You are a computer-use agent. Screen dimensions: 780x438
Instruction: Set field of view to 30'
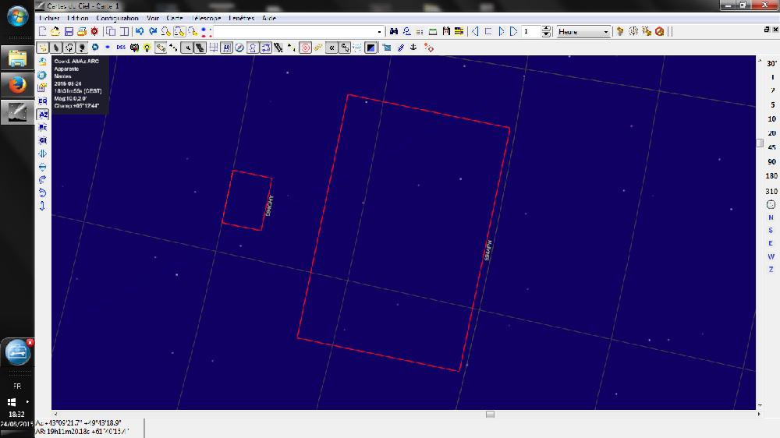(771, 64)
